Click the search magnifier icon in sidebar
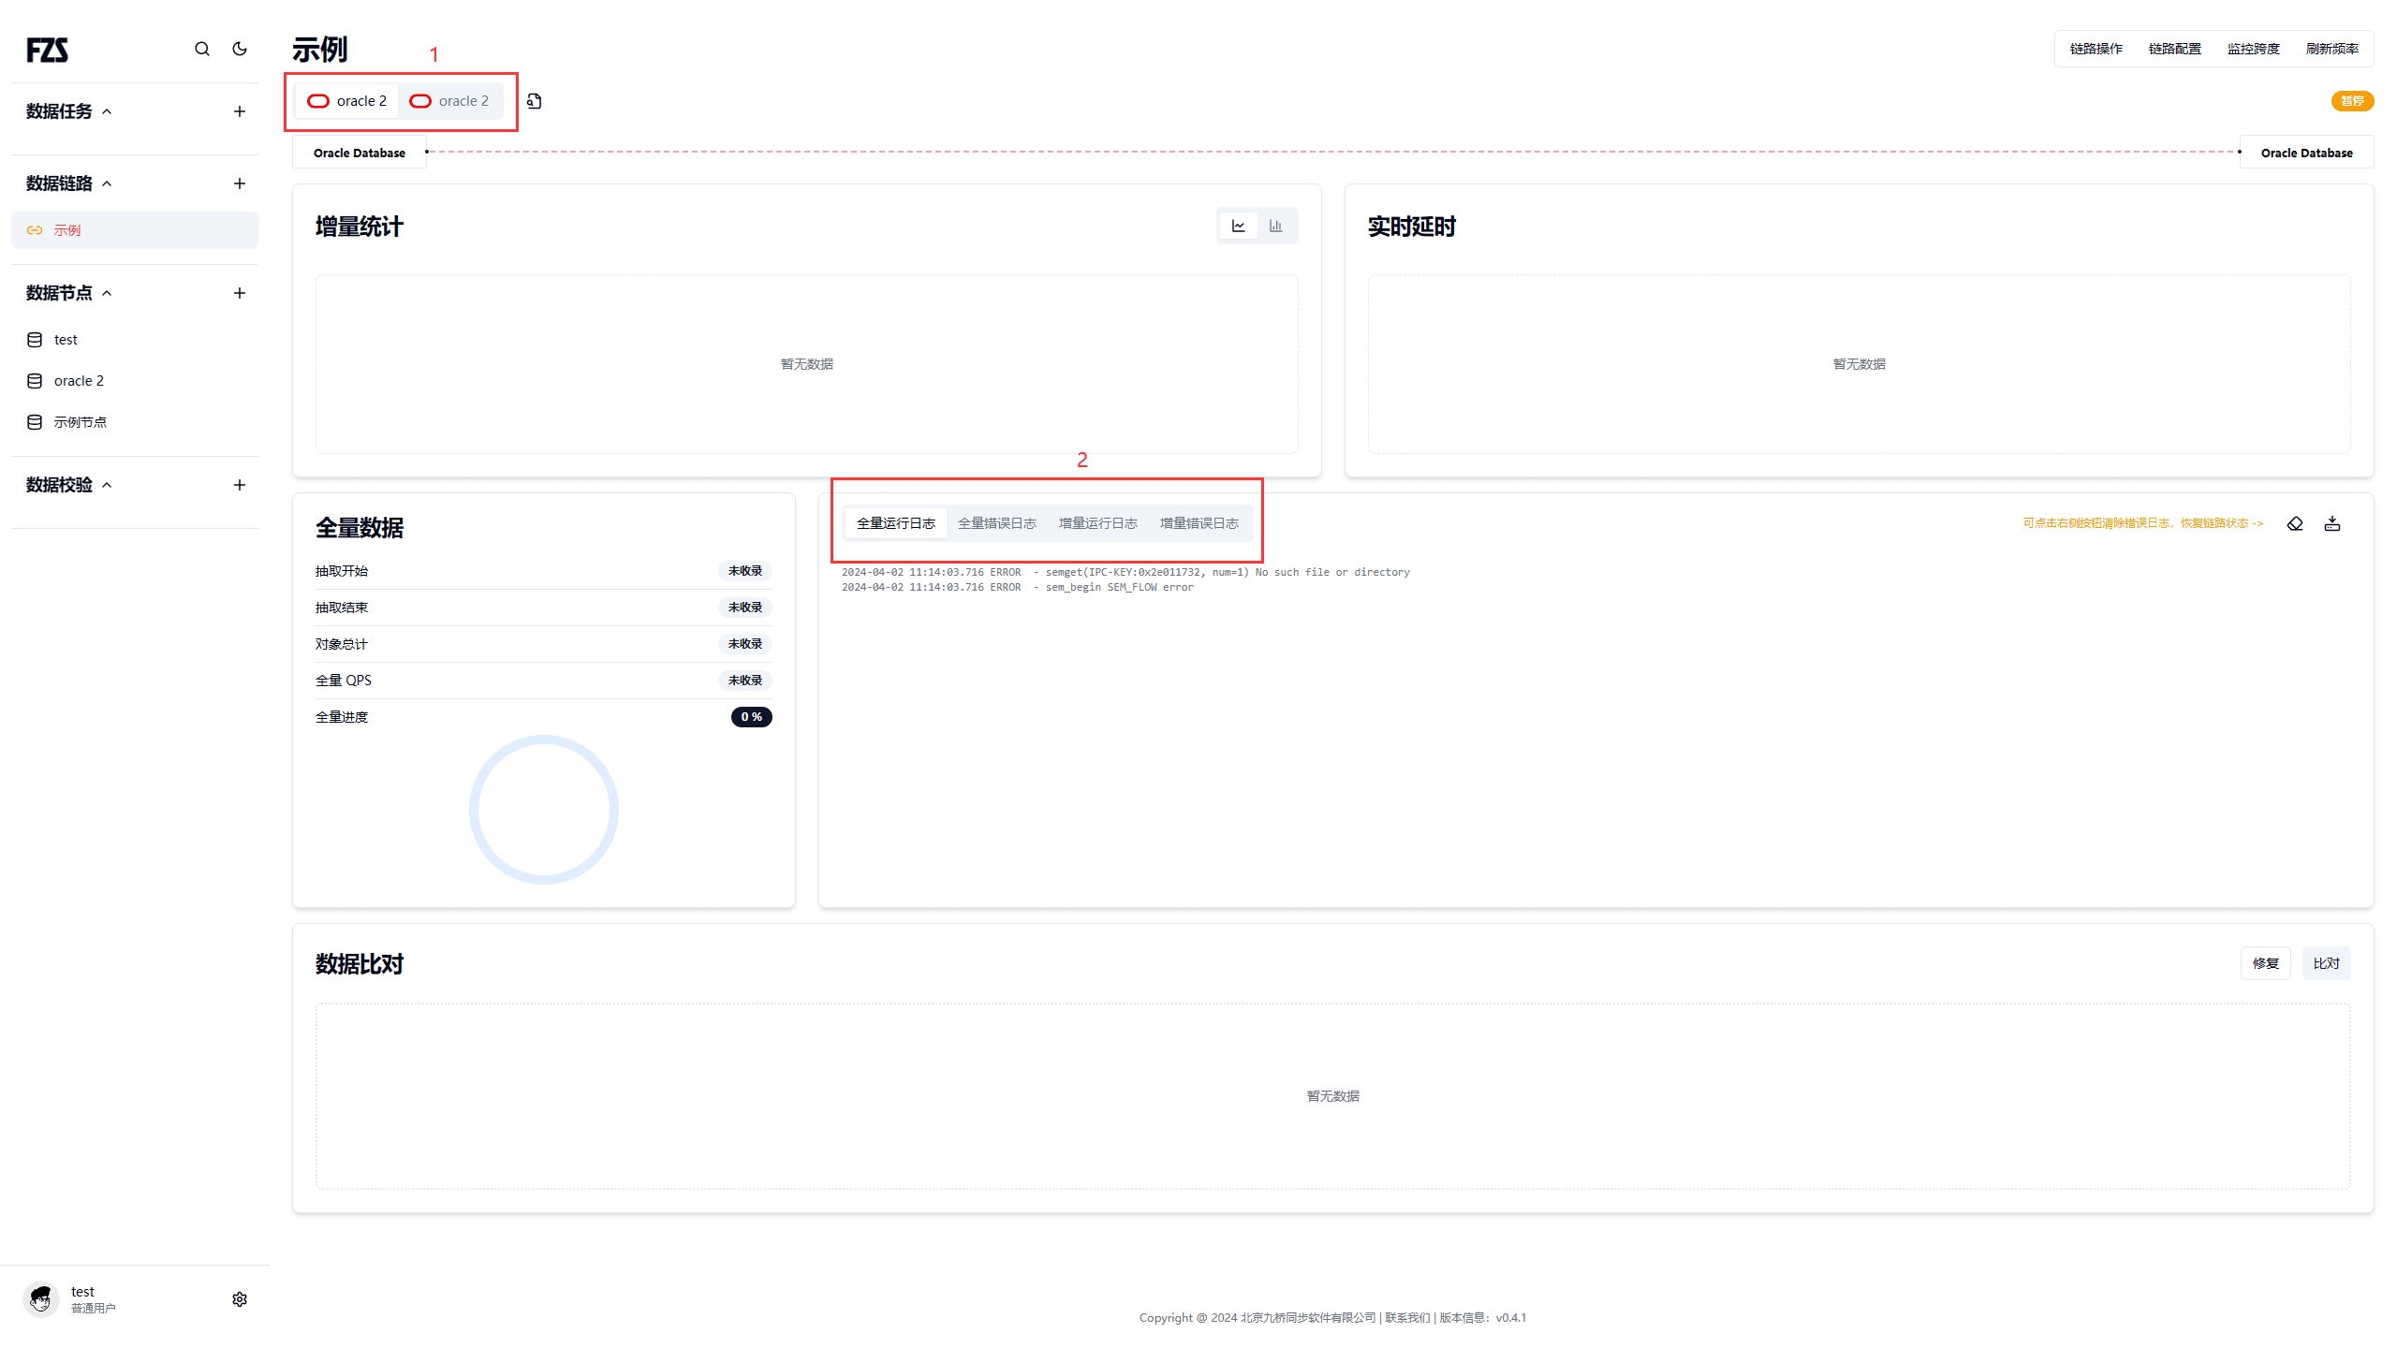2397x1348 pixels. coord(201,49)
